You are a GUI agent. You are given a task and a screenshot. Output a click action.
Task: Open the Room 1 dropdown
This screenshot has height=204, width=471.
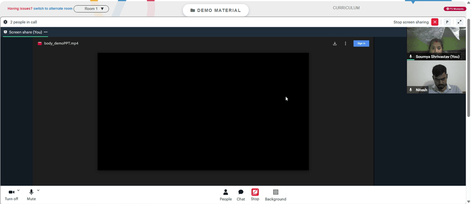click(91, 8)
